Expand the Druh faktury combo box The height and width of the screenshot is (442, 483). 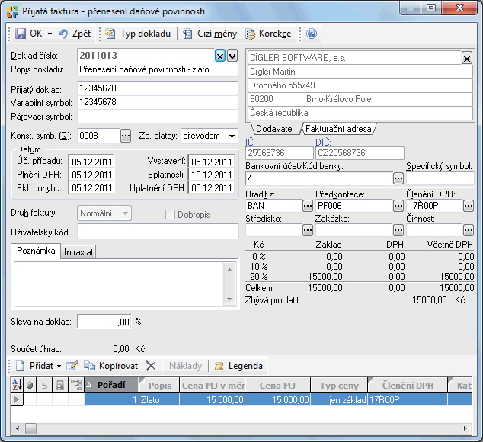coord(125,213)
